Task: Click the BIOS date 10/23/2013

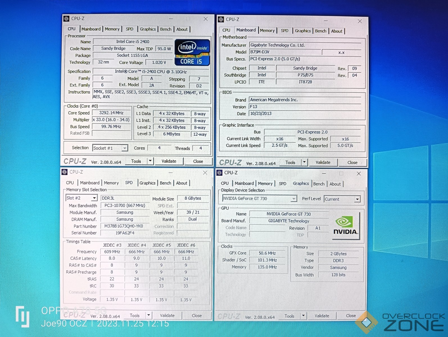Action: coord(305,113)
